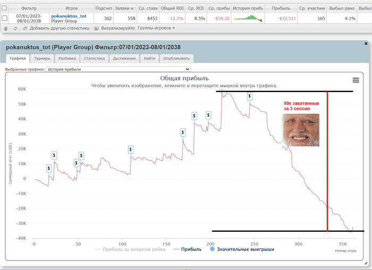Click the $ win marker near game 198

208,115
